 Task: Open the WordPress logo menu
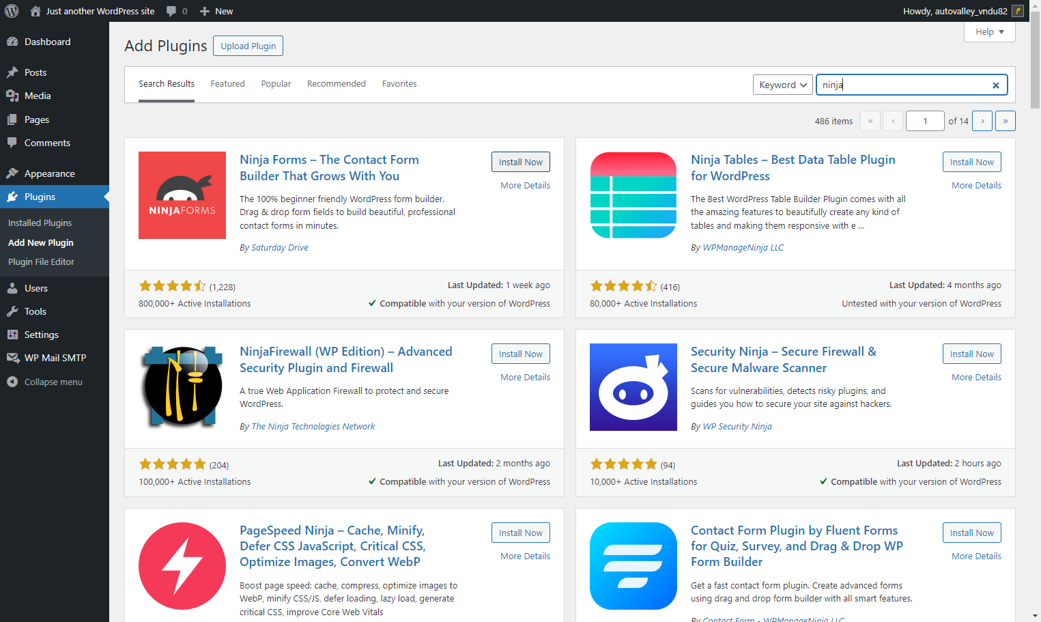(12, 11)
